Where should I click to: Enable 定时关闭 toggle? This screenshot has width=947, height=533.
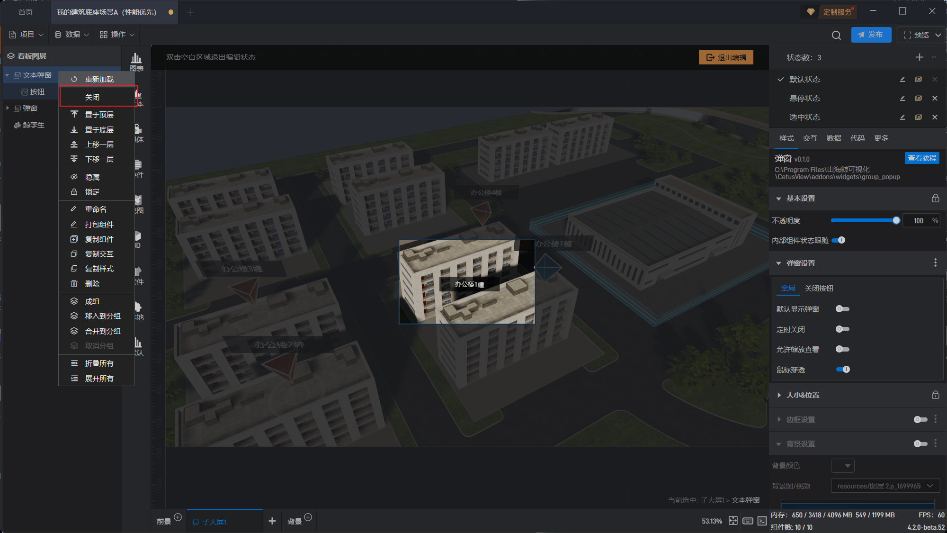click(842, 329)
